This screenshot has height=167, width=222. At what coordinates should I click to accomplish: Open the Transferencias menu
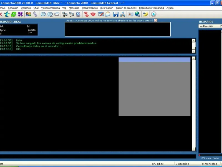90,8
